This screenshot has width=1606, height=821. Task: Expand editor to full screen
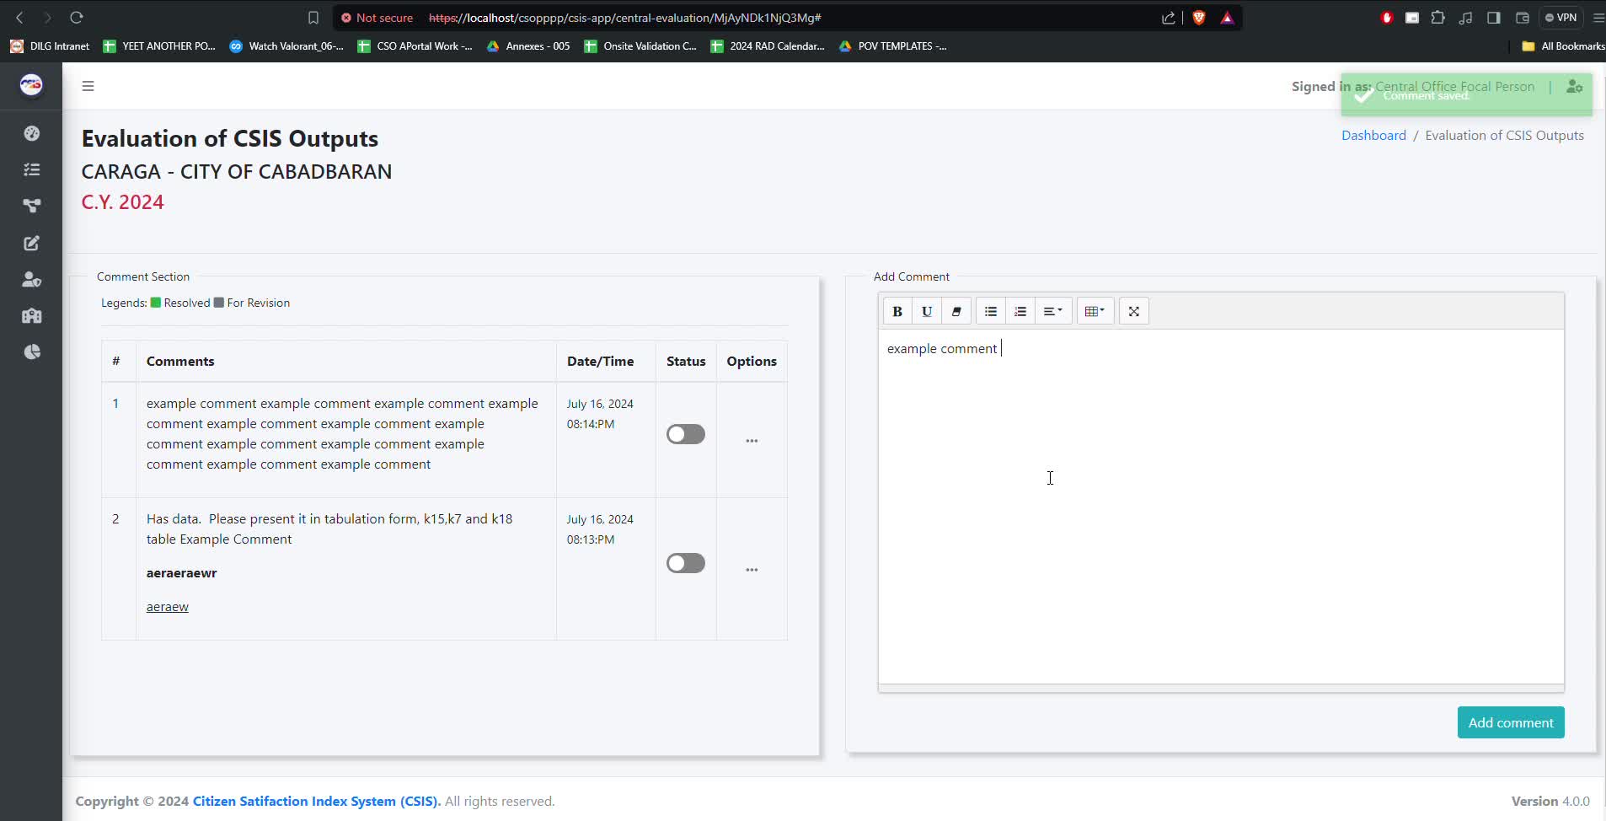1134,311
